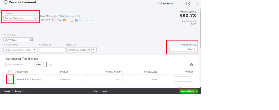Click the PAYMENT column header
Viewport: 279px width, 110px height.
pyautogui.click(x=189, y=72)
